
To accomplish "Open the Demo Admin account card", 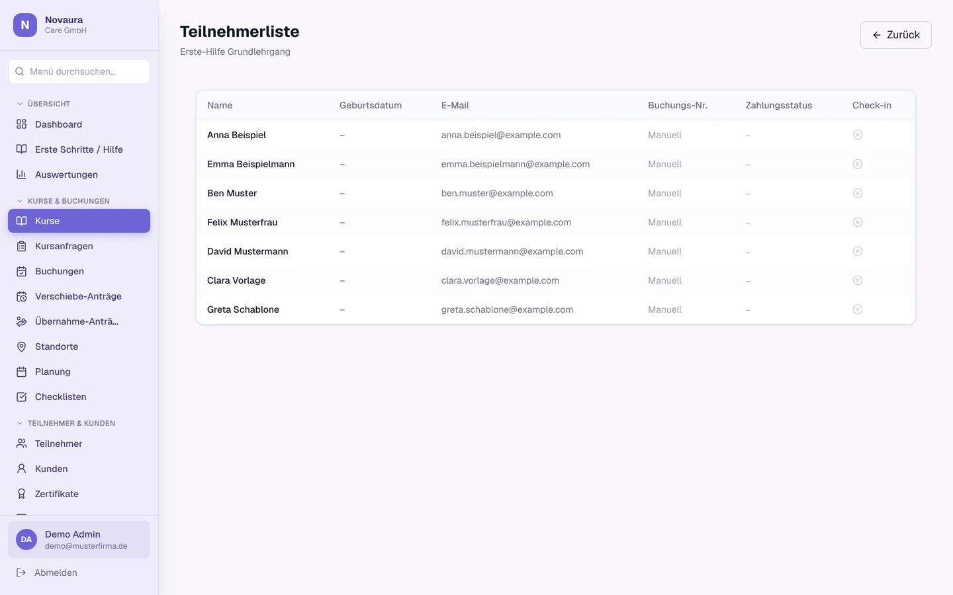I will coord(79,539).
